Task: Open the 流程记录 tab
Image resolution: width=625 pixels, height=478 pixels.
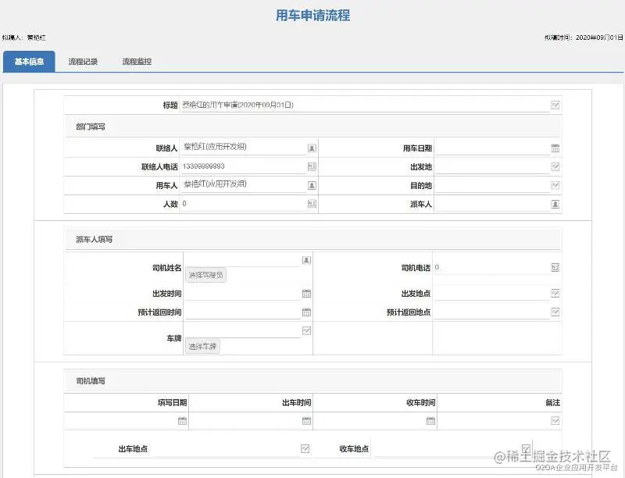Action: [83, 62]
